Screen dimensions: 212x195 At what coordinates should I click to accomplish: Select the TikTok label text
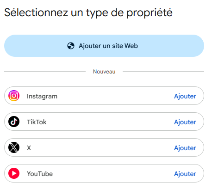tap(37, 122)
